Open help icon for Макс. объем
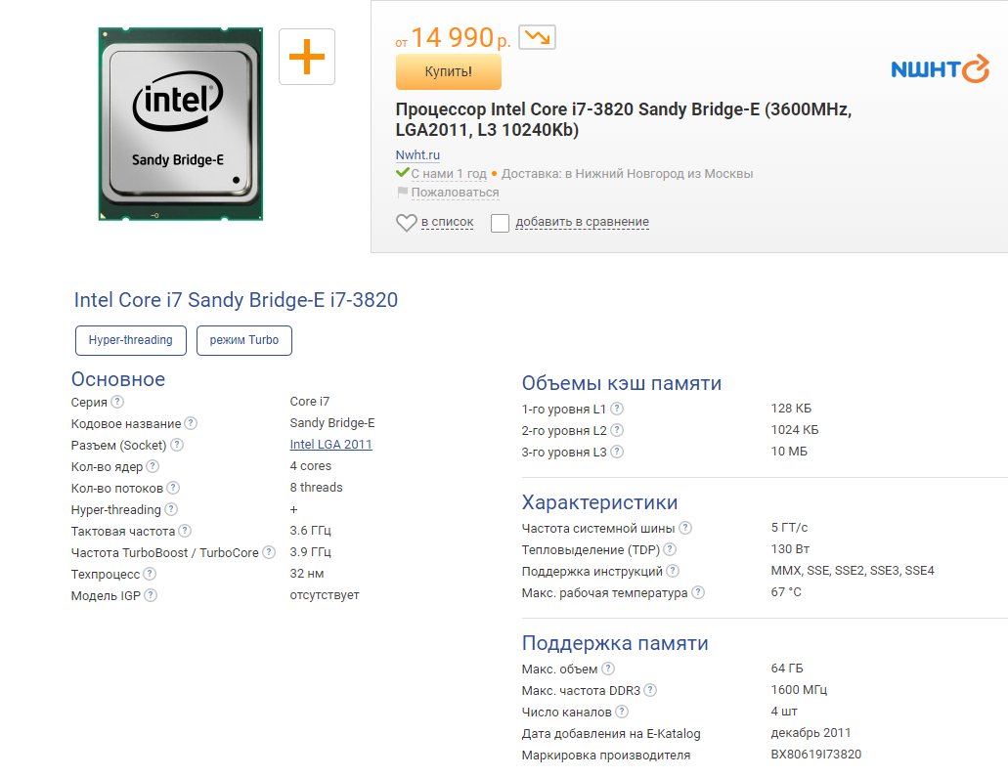 (607, 669)
